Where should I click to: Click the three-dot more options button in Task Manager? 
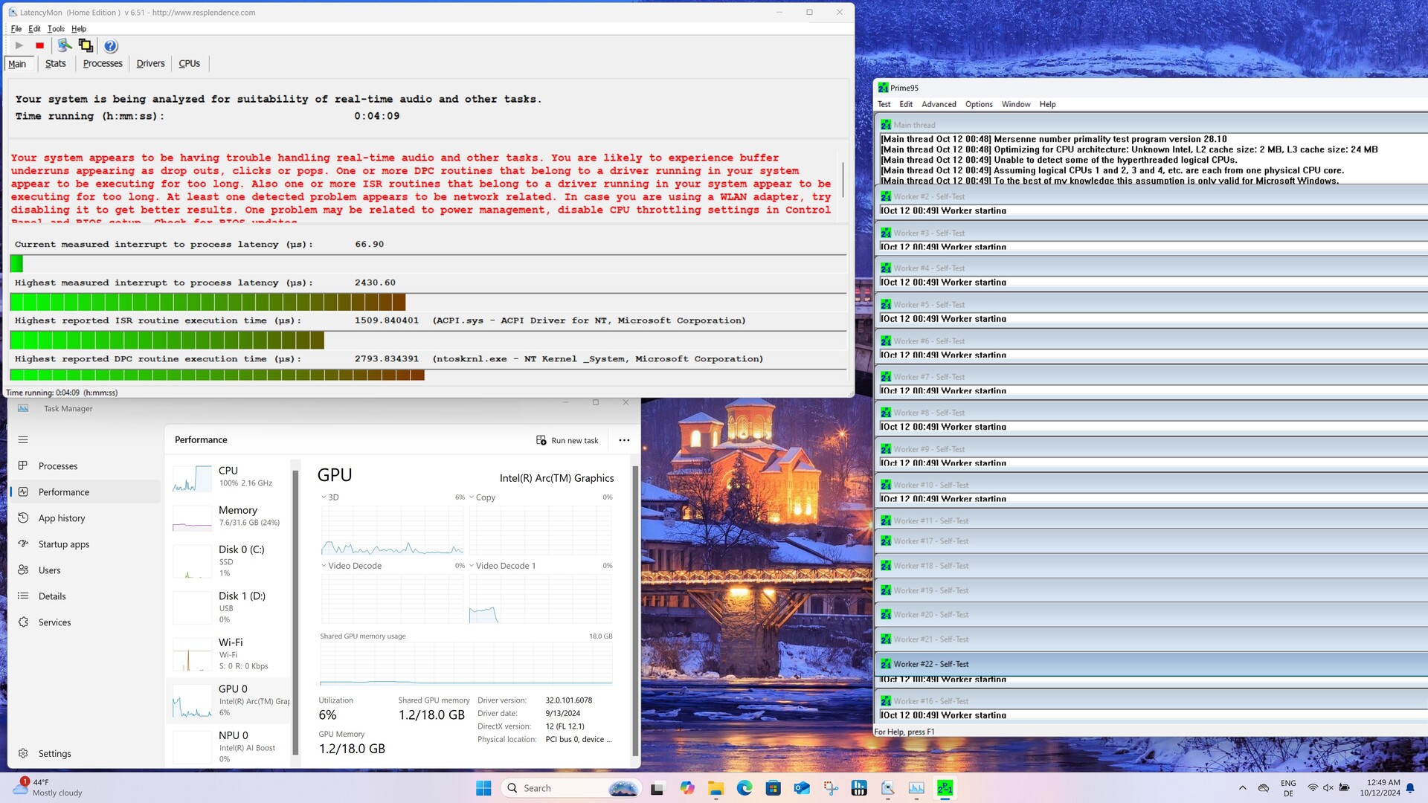click(624, 440)
